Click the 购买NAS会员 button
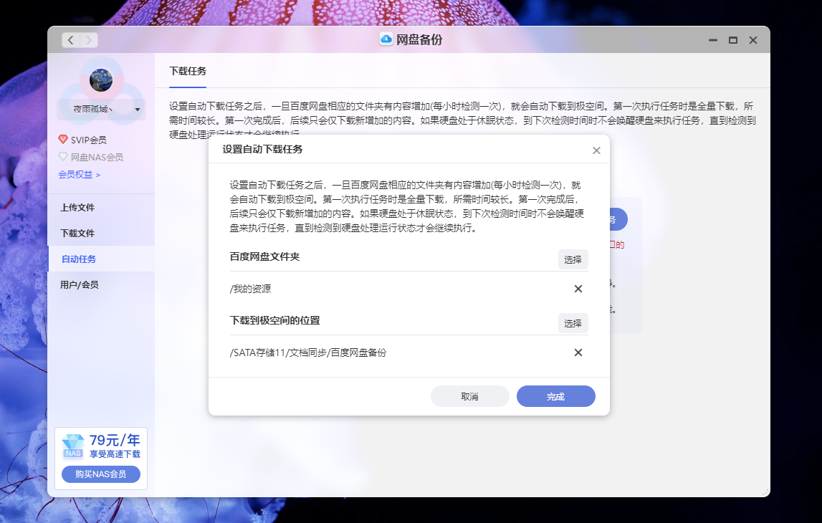The height and width of the screenshot is (523, 822). coord(100,474)
